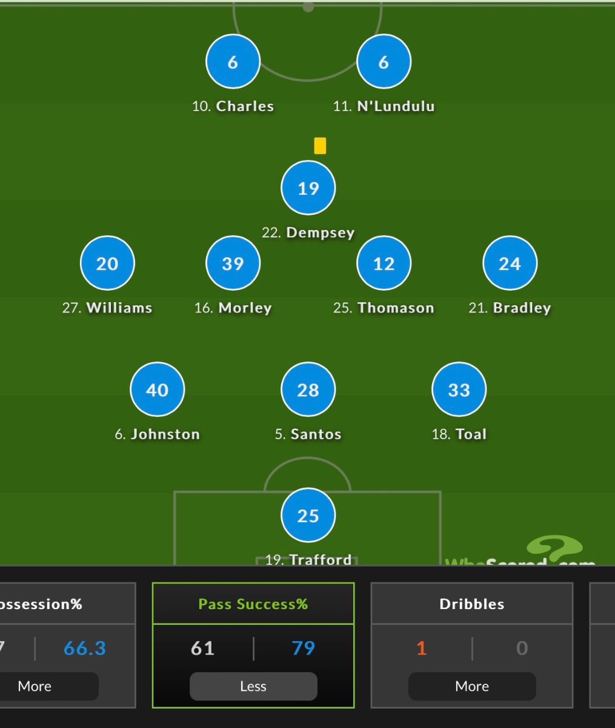Click Williams's player circle showing 20
The width and height of the screenshot is (615, 728).
107,263
